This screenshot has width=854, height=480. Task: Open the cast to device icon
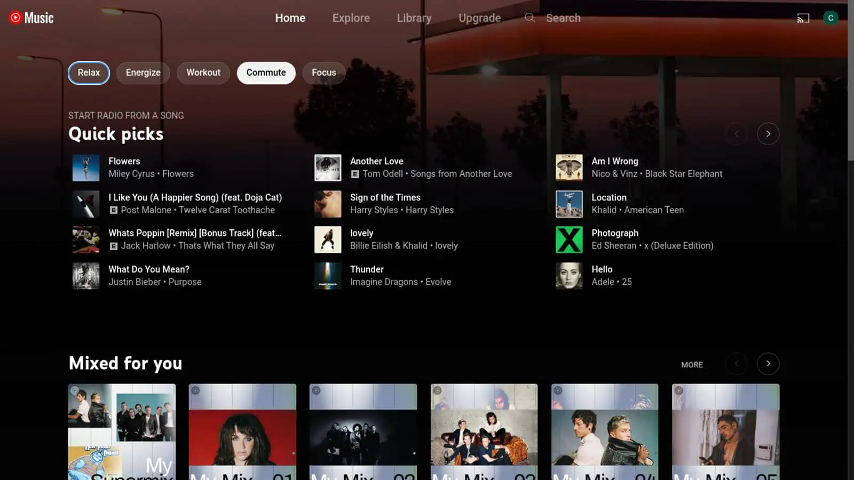tap(803, 18)
